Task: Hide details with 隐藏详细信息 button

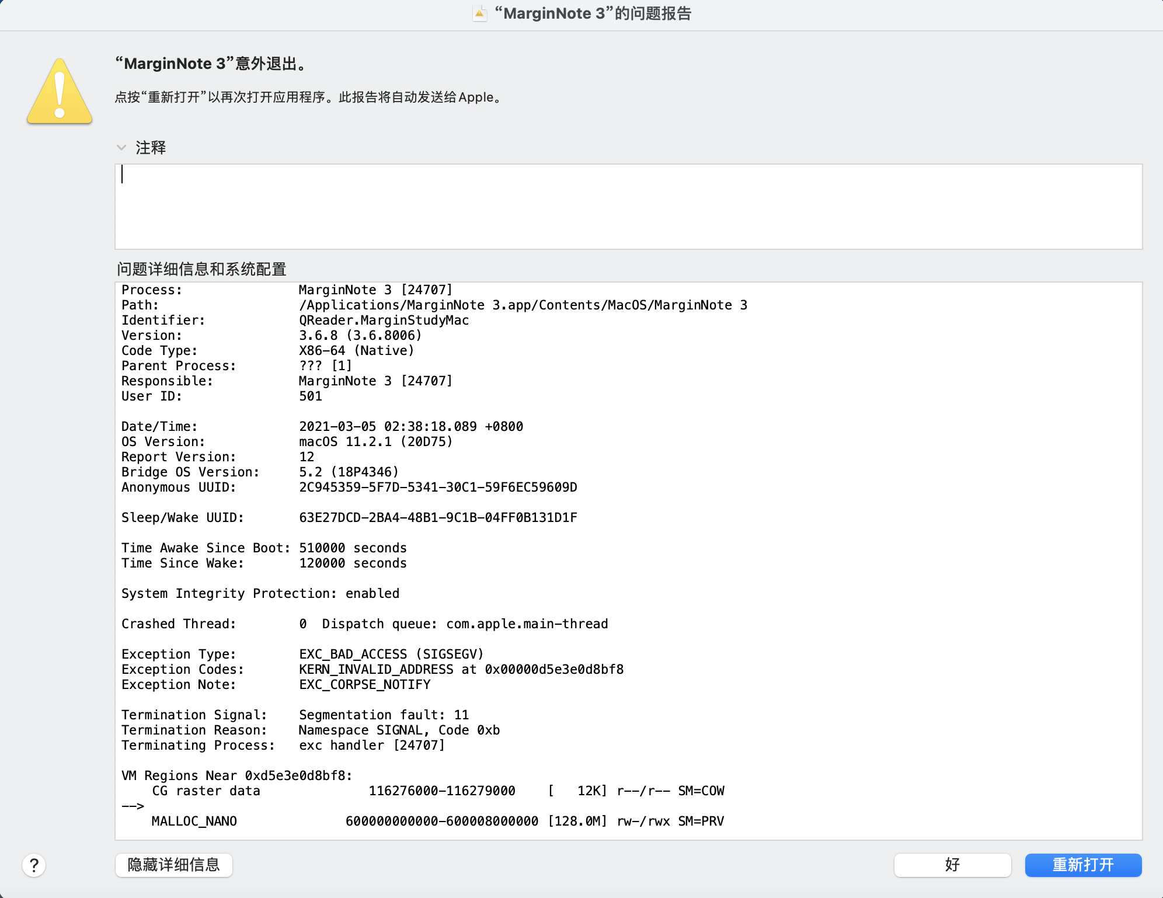Action: pos(174,865)
